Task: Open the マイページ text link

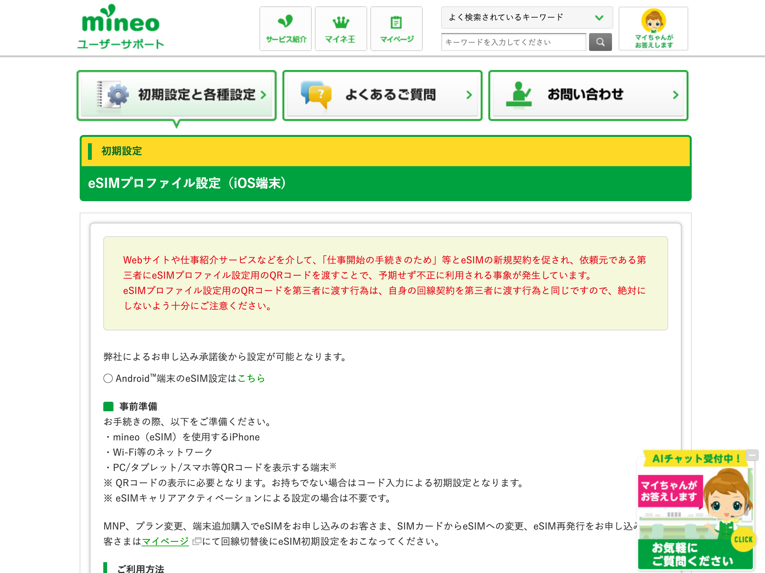Action: [165, 541]
